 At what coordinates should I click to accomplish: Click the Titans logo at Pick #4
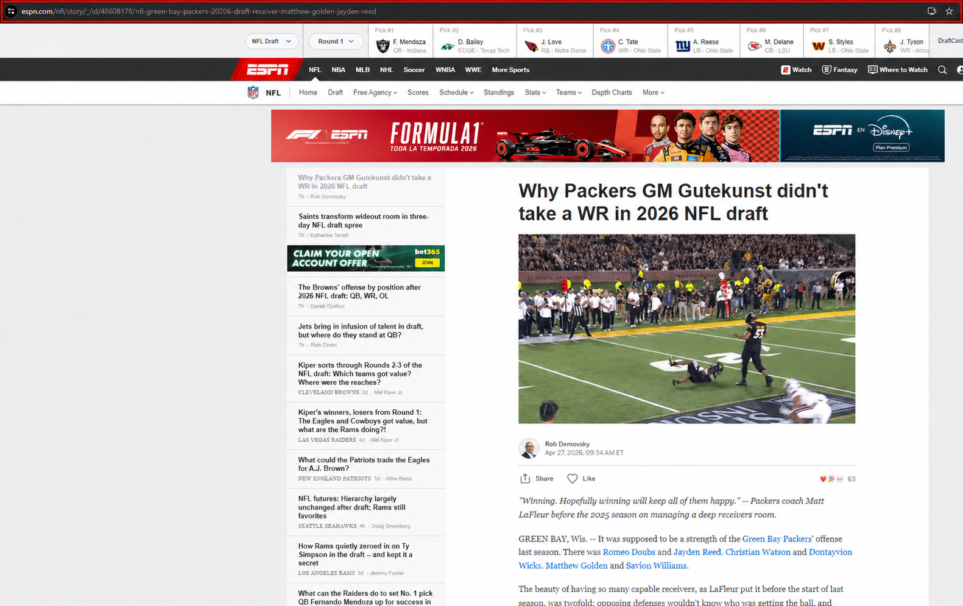coord(607,46)
